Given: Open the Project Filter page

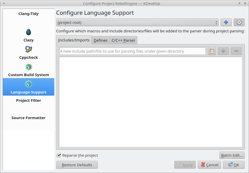Looking at the screenshot, I should click(28, 100).
